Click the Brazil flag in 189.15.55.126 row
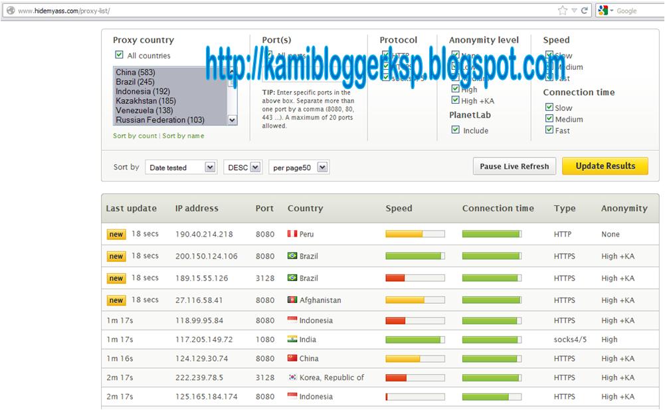The height and width of the screenshot is (412, 665). pyautogui.click(x=292, y=278)
